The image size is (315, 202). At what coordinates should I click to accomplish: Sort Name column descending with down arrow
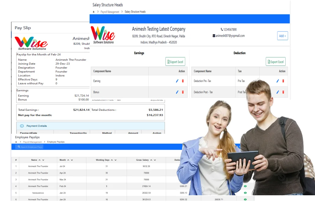click(x=43, y=160)
